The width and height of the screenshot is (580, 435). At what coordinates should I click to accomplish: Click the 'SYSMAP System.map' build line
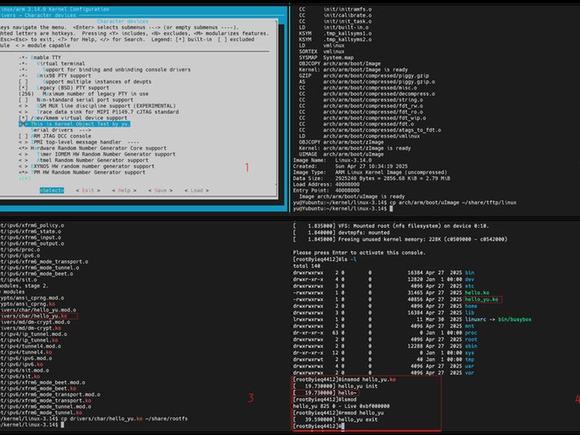tap(326, 57)
